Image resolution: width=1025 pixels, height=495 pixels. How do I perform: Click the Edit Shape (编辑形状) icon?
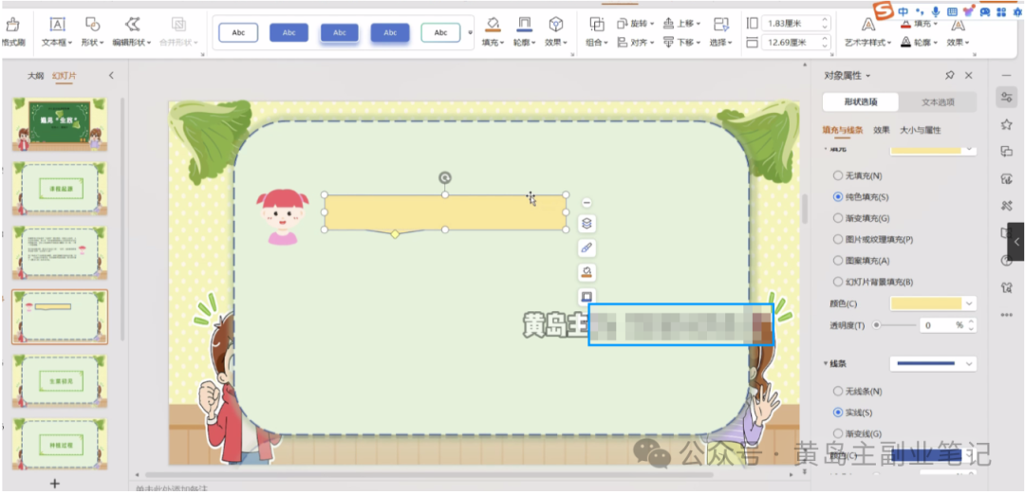click(133, 25)
